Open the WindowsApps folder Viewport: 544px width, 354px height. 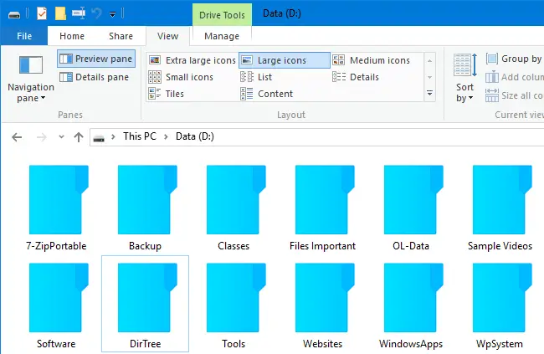411,299
